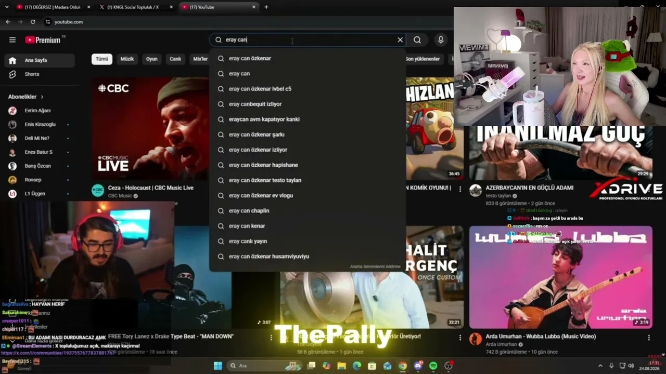666x374 pixels.
Task: Select the Son yüklenenler filter chip
Action: tap(423, 59)
